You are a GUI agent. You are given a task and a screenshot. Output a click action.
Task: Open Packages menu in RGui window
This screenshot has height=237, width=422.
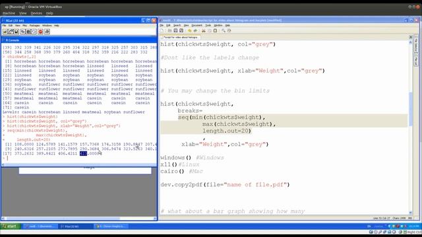tap(35, 26)
